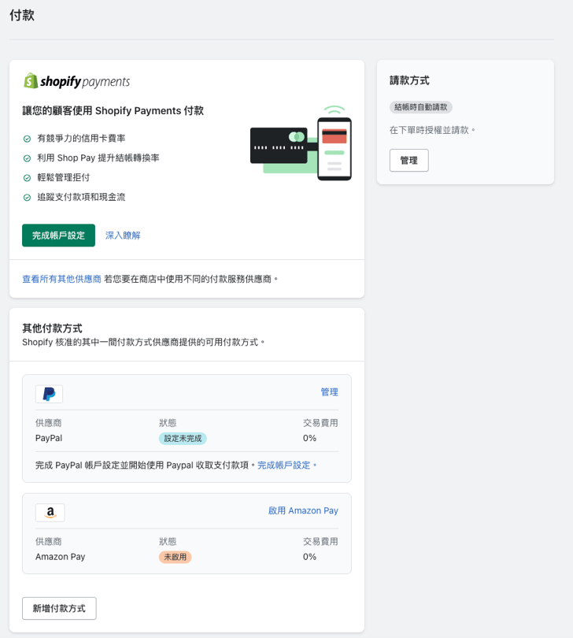Click the PayPal logo icon
573x638 pixels.
tap(49, 394)
